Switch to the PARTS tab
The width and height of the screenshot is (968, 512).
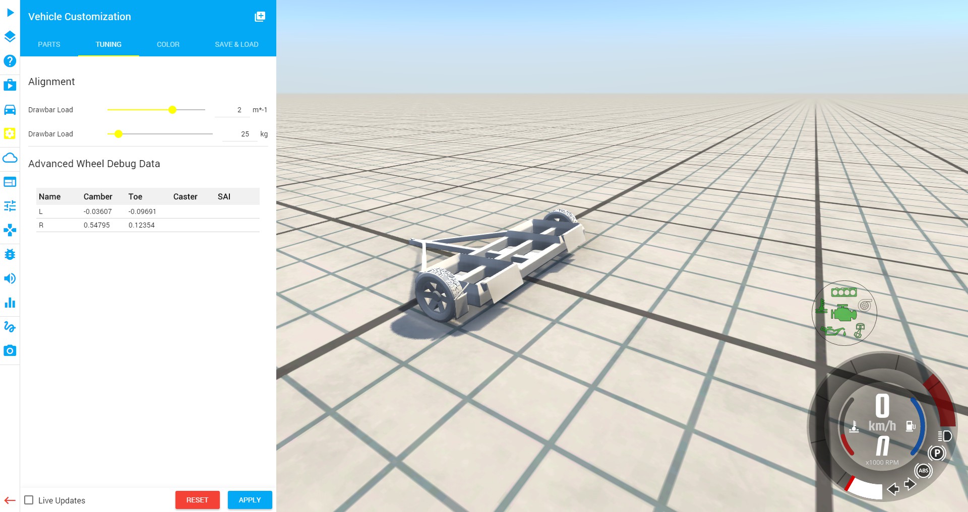pos(49,44)
